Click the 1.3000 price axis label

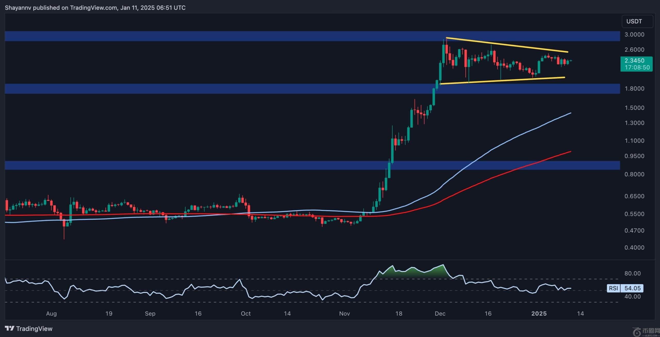click(x=634, y=123)
